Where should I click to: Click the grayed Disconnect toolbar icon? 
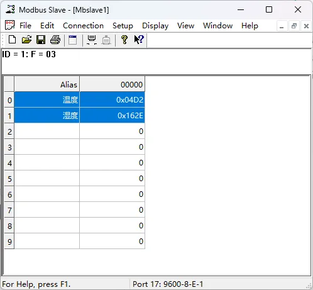(106, 40)
